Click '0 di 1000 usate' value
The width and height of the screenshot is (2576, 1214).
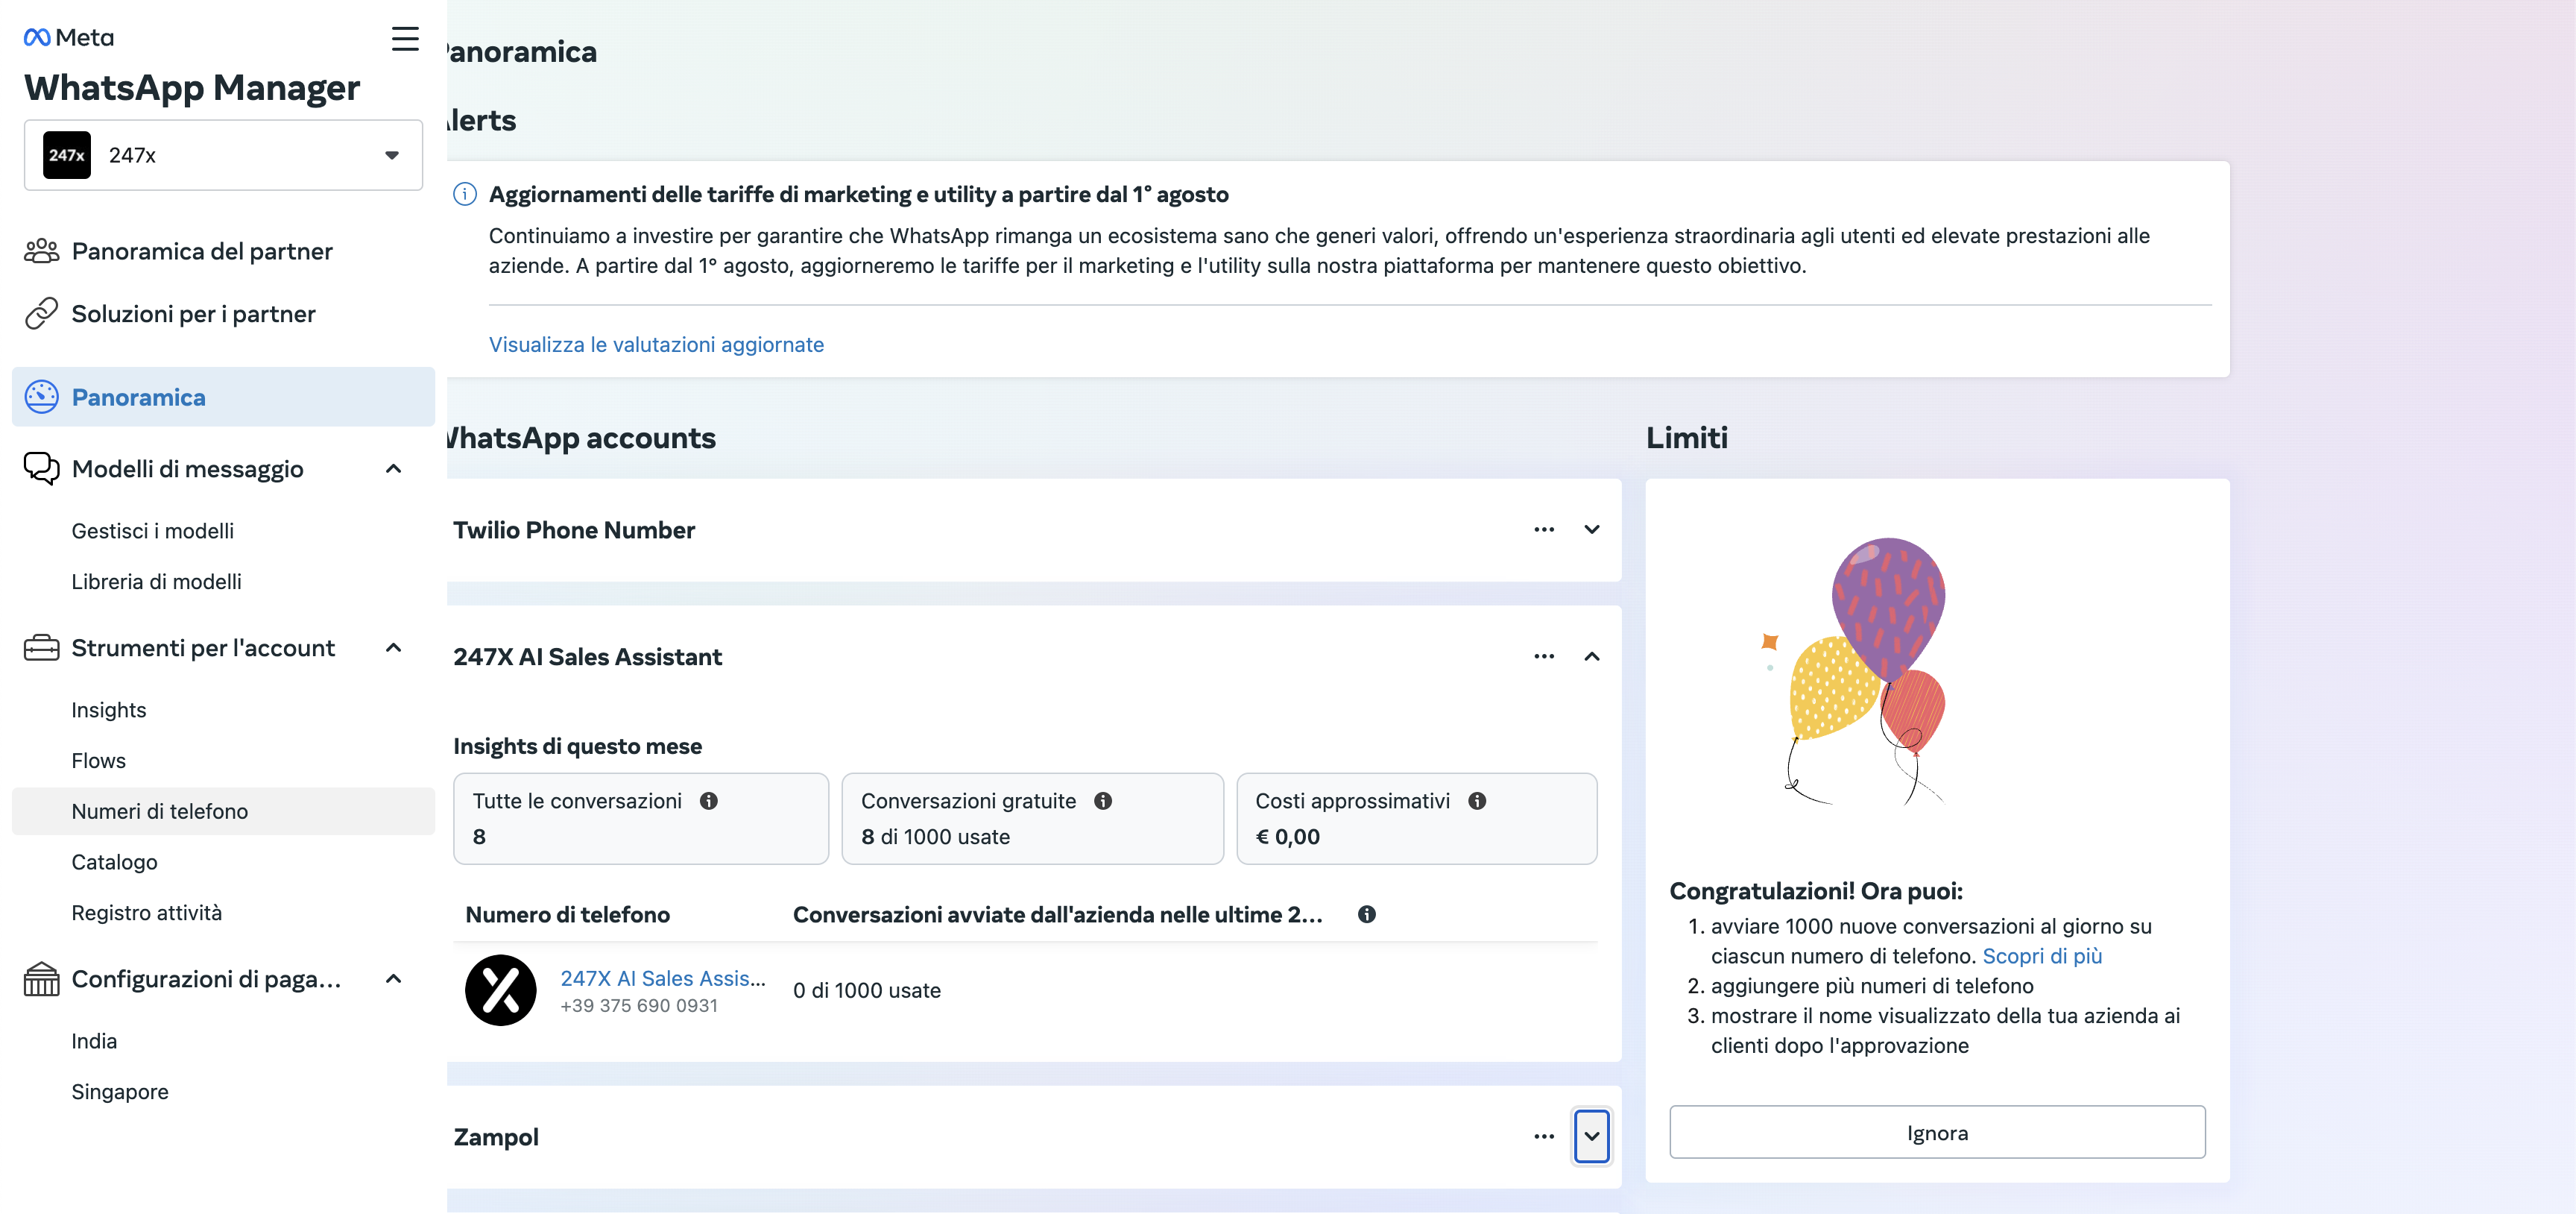pyautogui.click(x=867, y=991)
